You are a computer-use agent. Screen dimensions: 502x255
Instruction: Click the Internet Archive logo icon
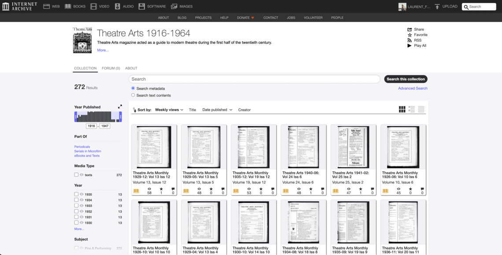pyautogui.click(x=6, y=6)
